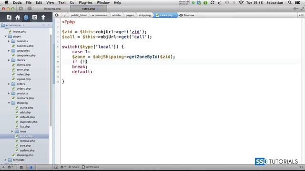Expand the orders folder
Image resolution: width=305 pixels, height=171 pixels.
coord(9,84)
